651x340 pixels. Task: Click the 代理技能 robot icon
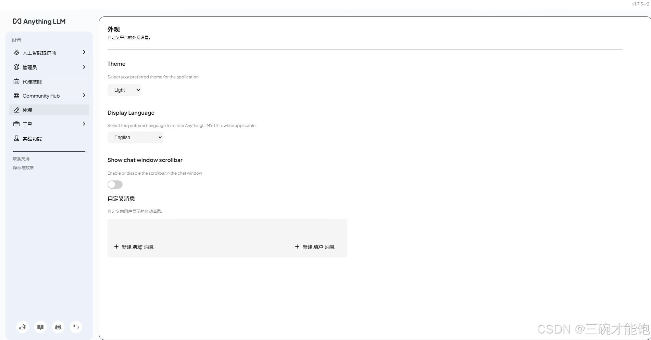pyautogui.click(x=16, y=81)
